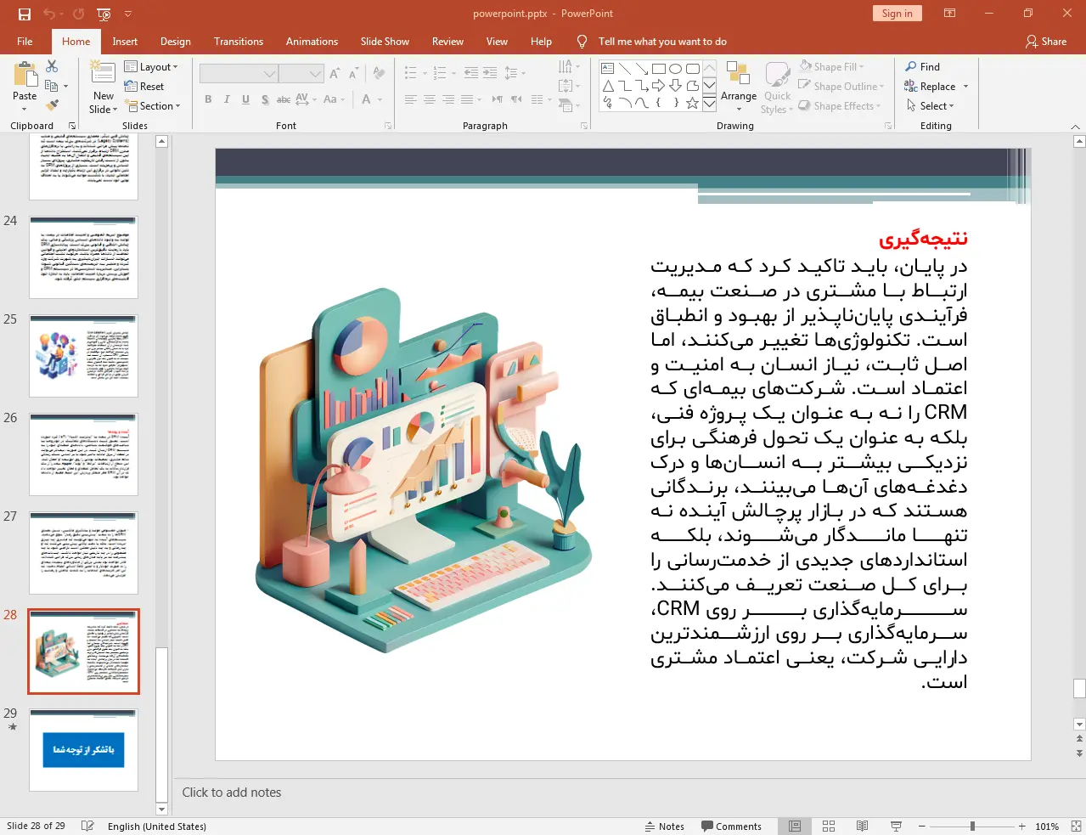The width and height of the screenshot is (1086, 835).
Task: Open the File menu
Action: tap(25, 42)
